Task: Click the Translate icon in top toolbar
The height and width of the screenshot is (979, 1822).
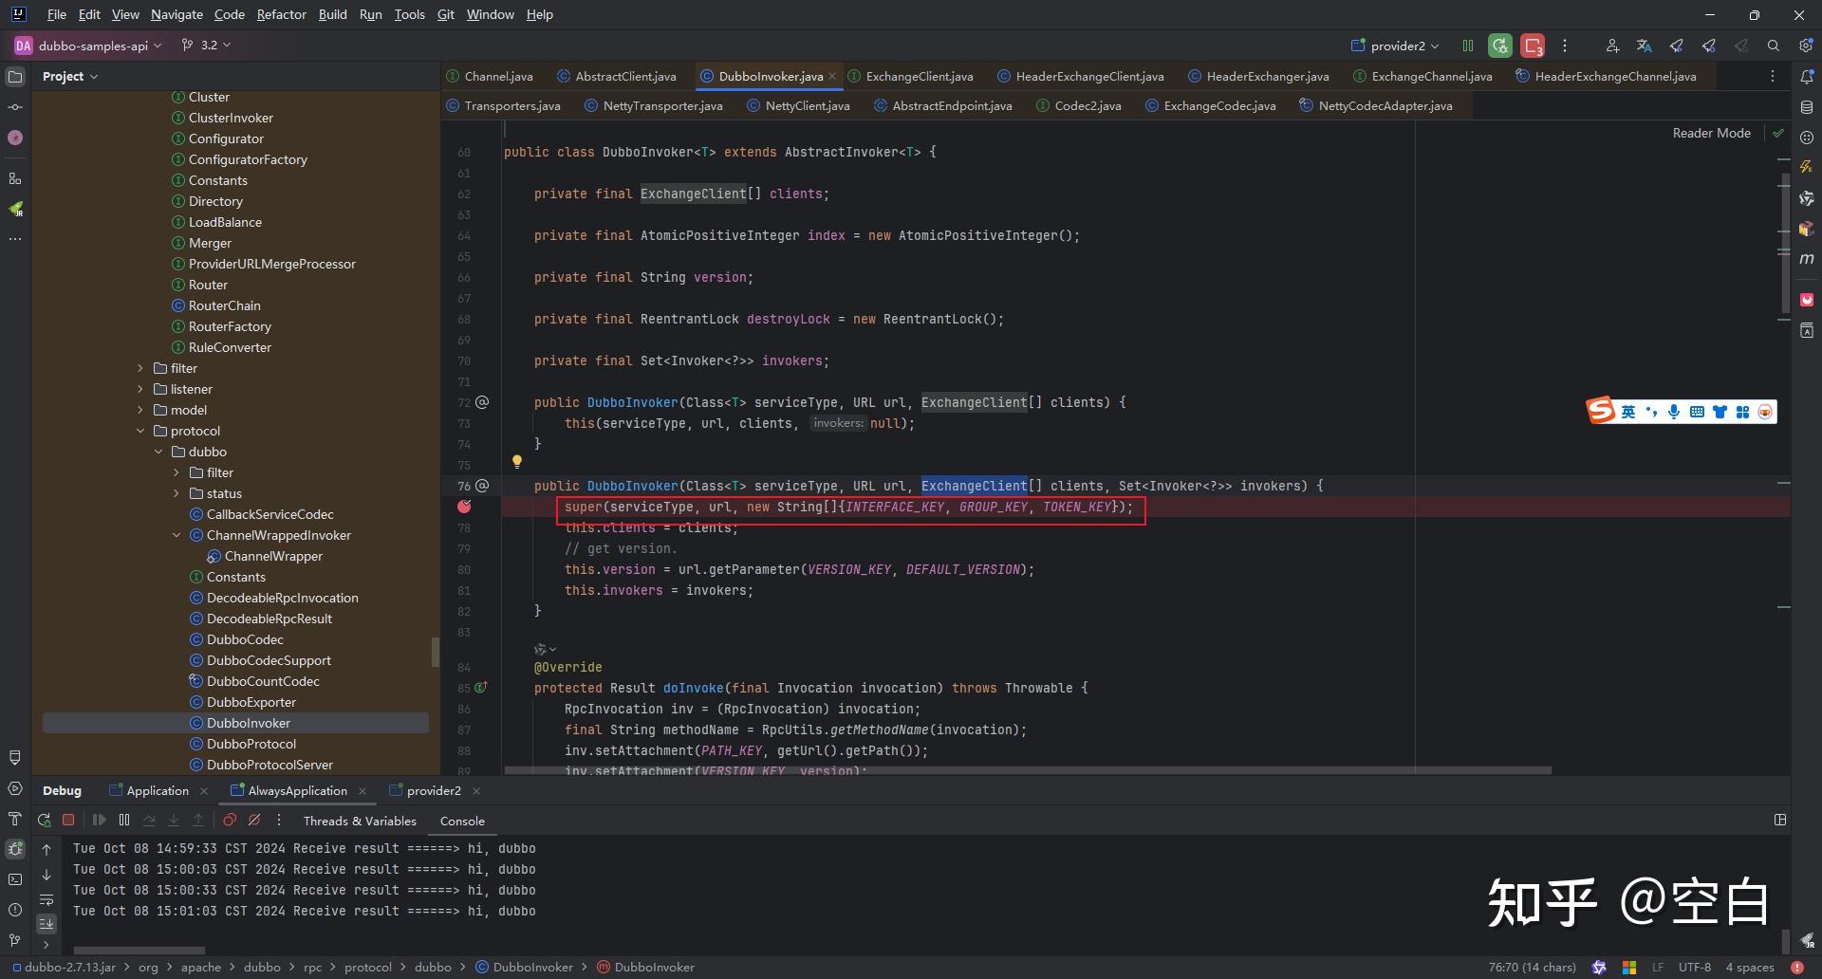Action: 1644,46
